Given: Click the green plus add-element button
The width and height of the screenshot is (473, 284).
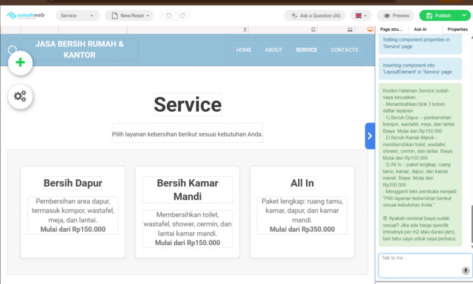Looking at the screenshot, I should 20,63.
